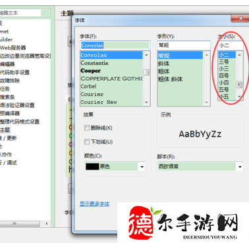Click size list scroll down arrow

click(x=240, y=97)
